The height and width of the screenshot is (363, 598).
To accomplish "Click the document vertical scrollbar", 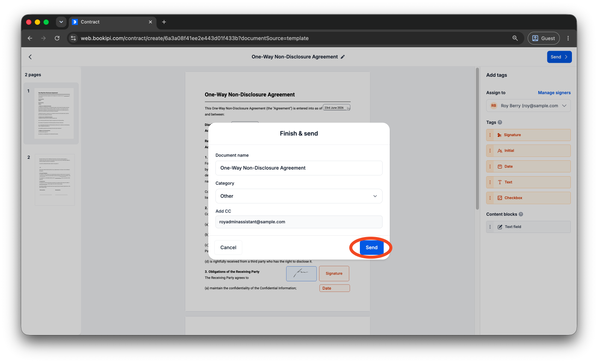I will click(477, 138).
